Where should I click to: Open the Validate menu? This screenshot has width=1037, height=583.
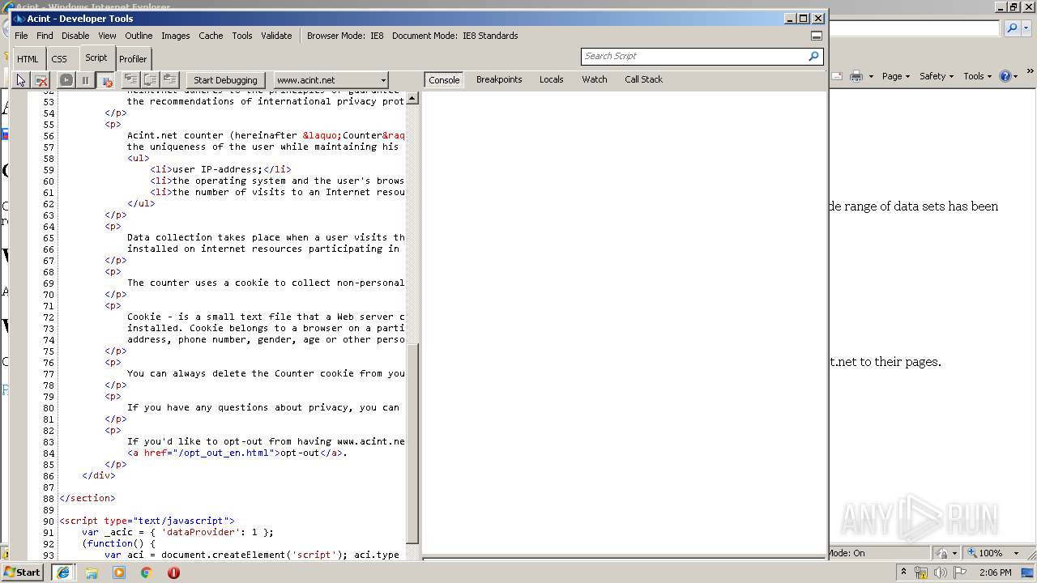point(276,36)
